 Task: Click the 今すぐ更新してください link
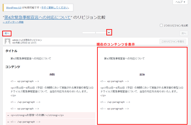[54, 8]
